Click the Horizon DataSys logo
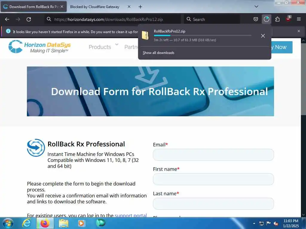 click(x=40, y=47)
